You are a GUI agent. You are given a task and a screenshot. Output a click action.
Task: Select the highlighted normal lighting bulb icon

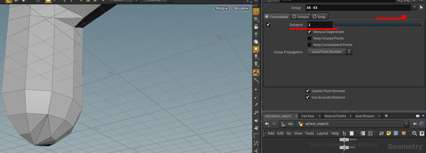tap(256, 49)
